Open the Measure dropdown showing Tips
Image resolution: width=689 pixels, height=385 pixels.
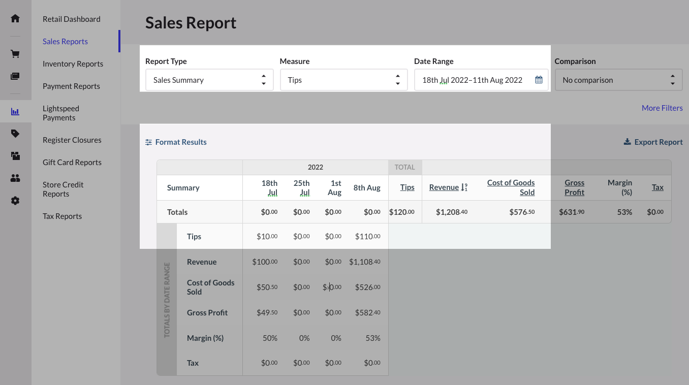[343, 80]
